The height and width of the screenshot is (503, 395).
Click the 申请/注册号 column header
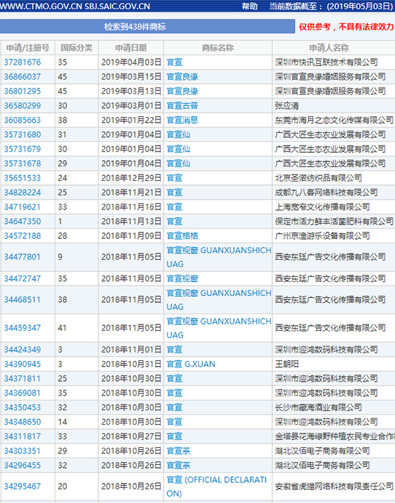click(x=27, y=48)
